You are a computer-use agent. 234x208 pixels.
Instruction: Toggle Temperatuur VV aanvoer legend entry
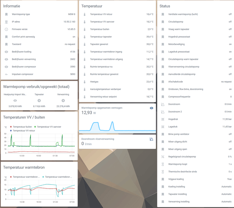(48, 127)
